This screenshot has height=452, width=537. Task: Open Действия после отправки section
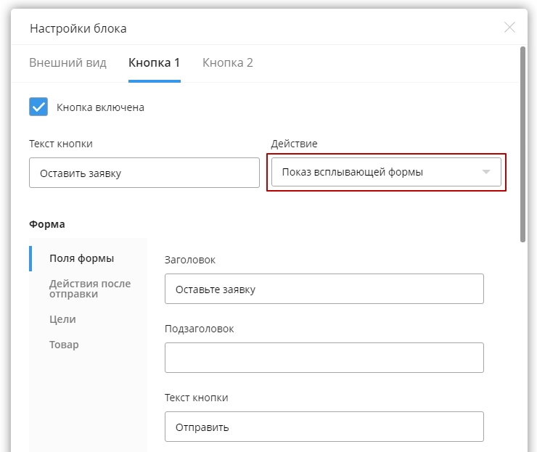click(x=89, y=289)
